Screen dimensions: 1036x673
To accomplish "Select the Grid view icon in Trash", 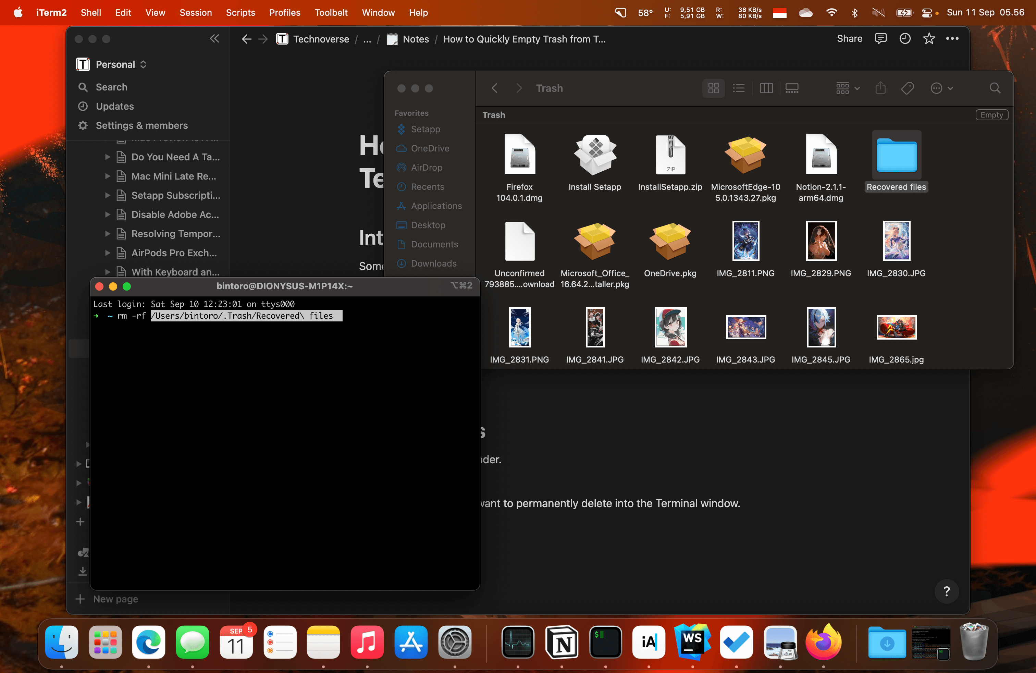I will click(714, 88).
